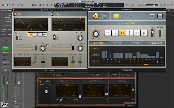Open the Library button in the control bar

[3, 5]
